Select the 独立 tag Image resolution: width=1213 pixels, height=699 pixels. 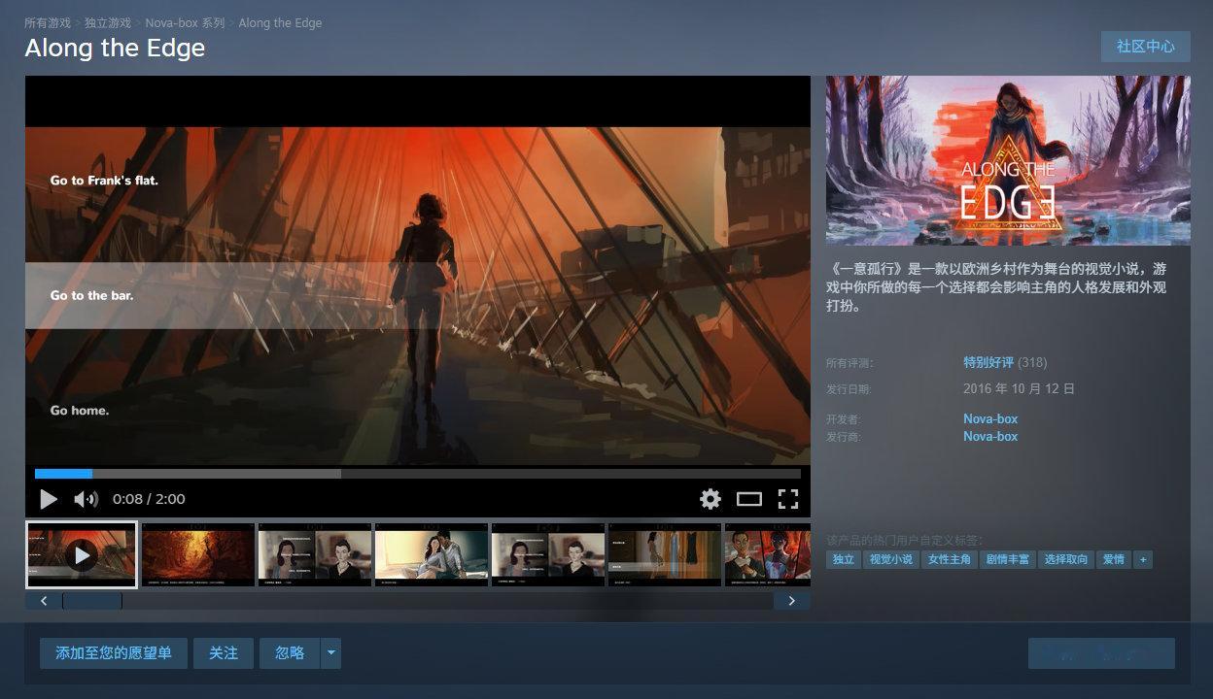click(x=844, y=559)
